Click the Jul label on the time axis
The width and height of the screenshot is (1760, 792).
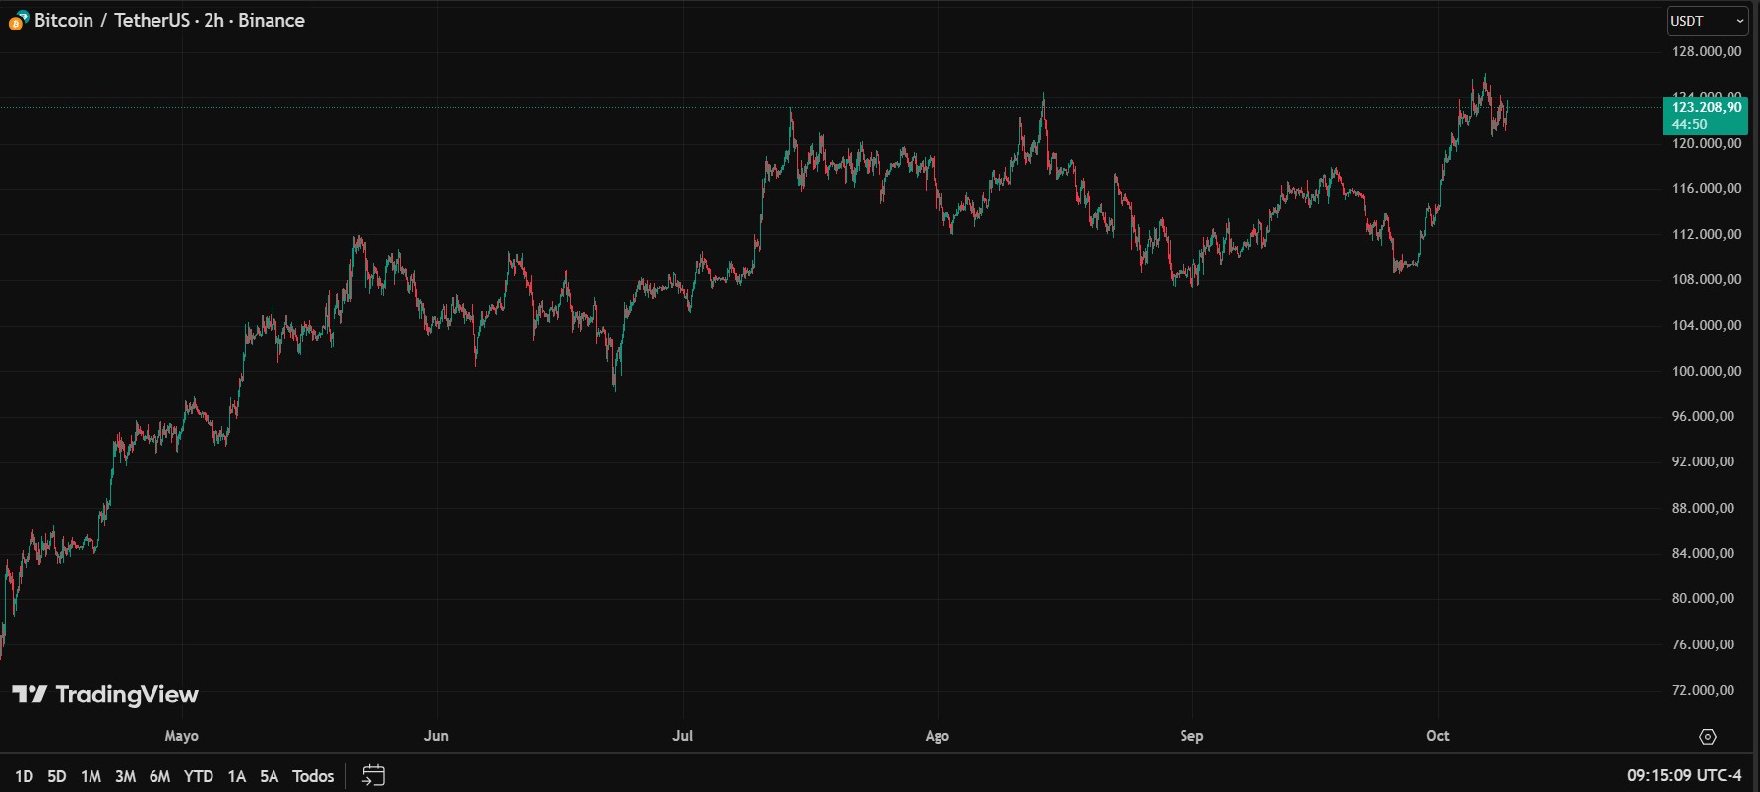[682, 736]
